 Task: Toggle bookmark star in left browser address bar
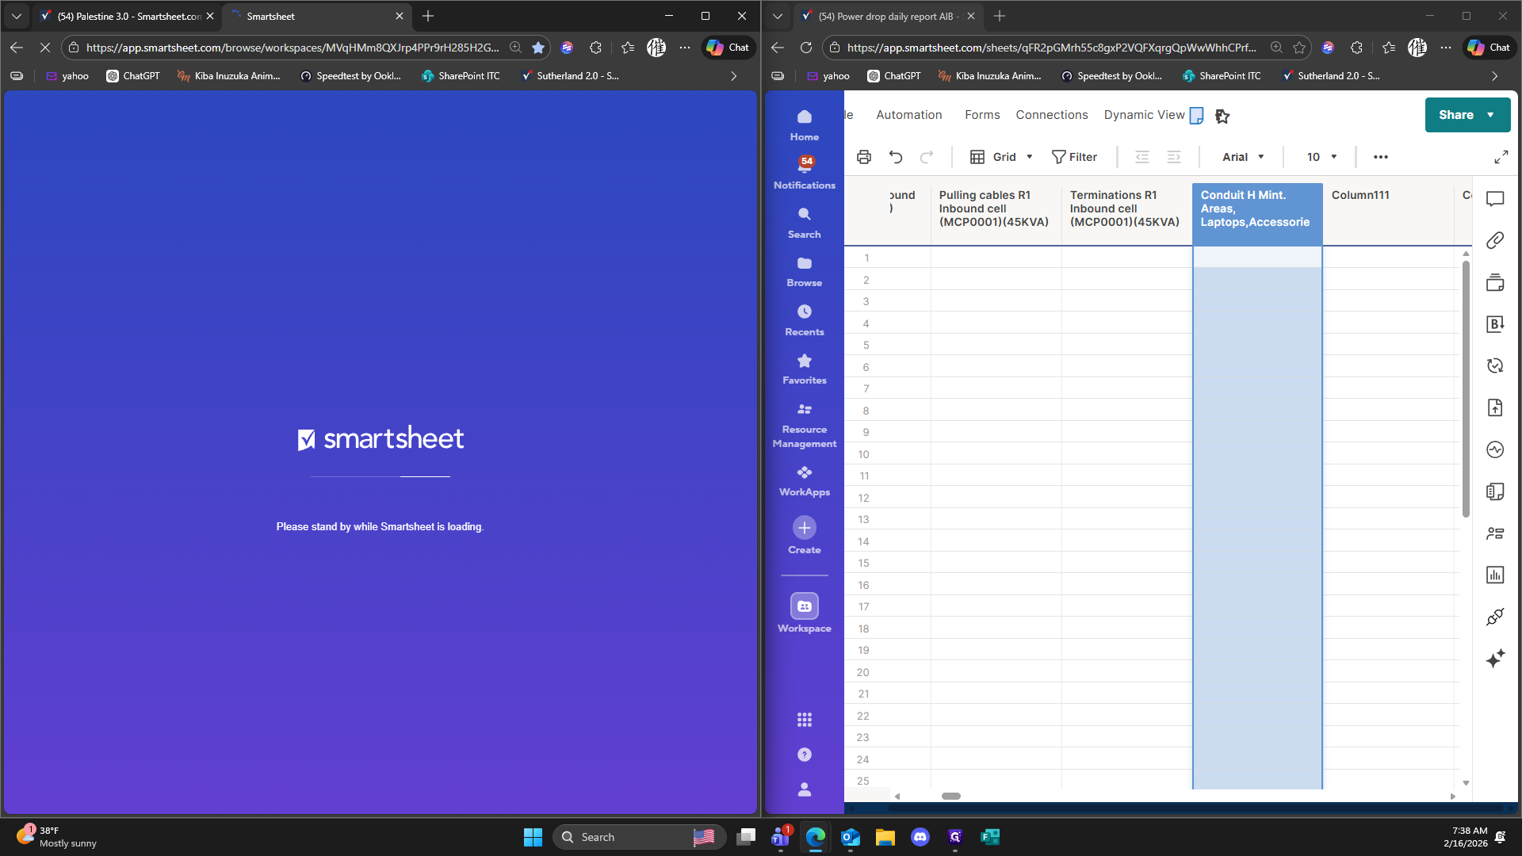[x=538, y=48]
